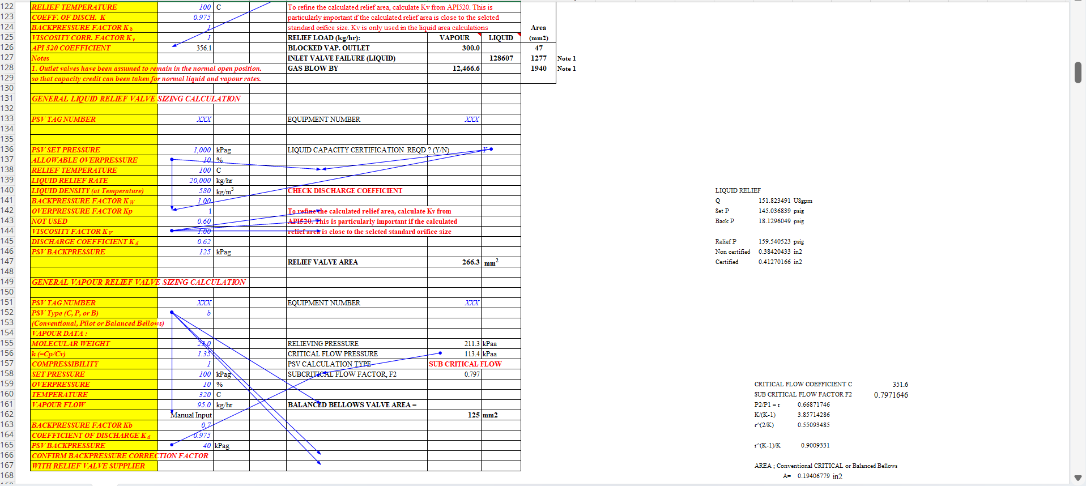Click the OVERPRESSURE FACTOR Kp label
This screenshot has height=486, width=1086.
click(x=94, y=211)
